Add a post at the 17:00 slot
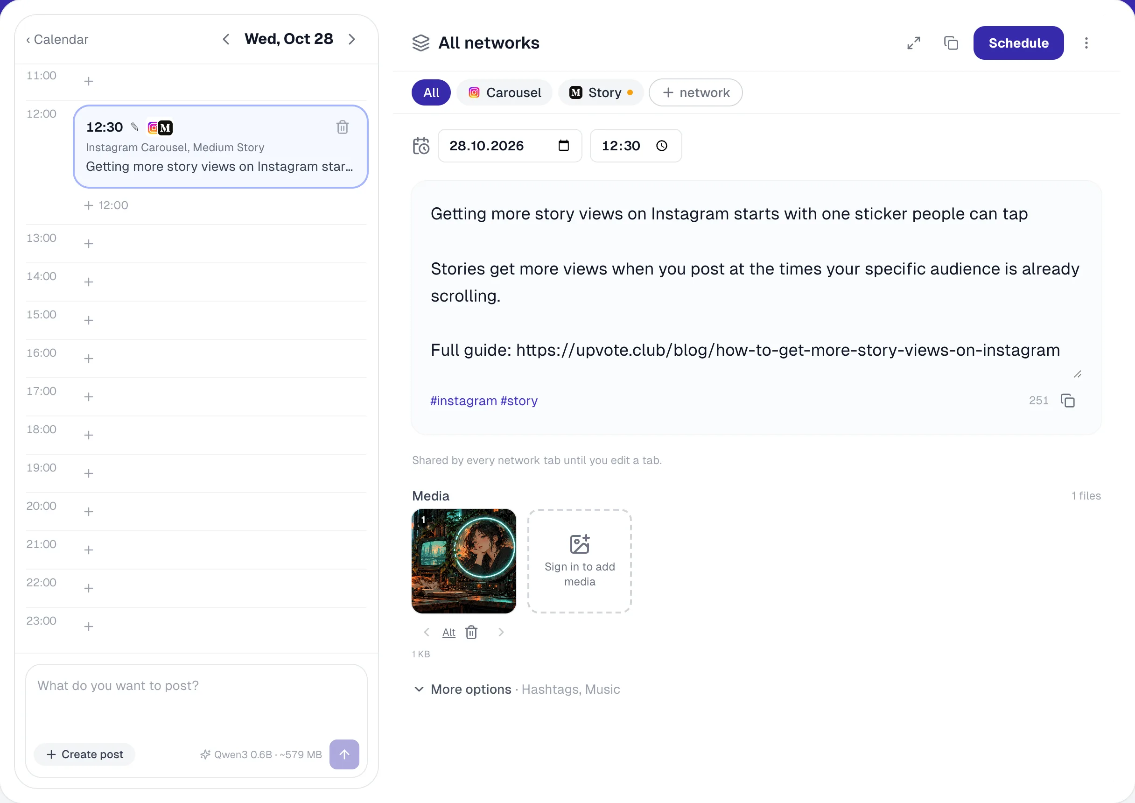The image size is (1135, 803). [x=89, y=396]
